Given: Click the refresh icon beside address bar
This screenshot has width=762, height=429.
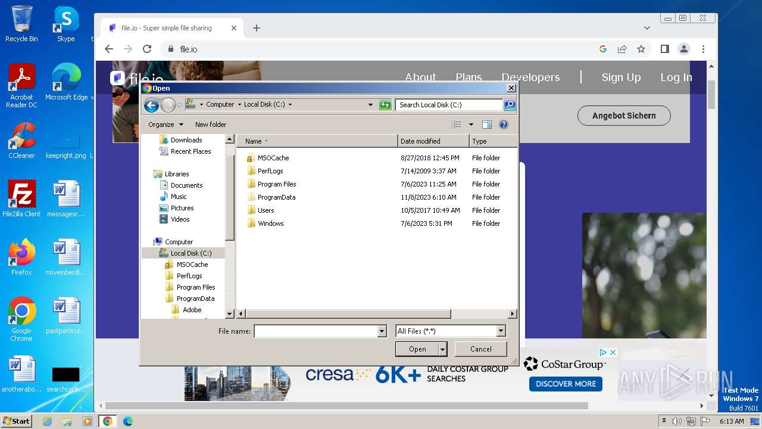Looking at the screenshot, I should pyautogui.click(x=385, y=105).
